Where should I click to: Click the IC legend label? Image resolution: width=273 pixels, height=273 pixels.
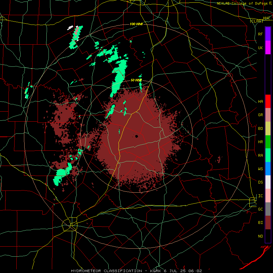260,196
